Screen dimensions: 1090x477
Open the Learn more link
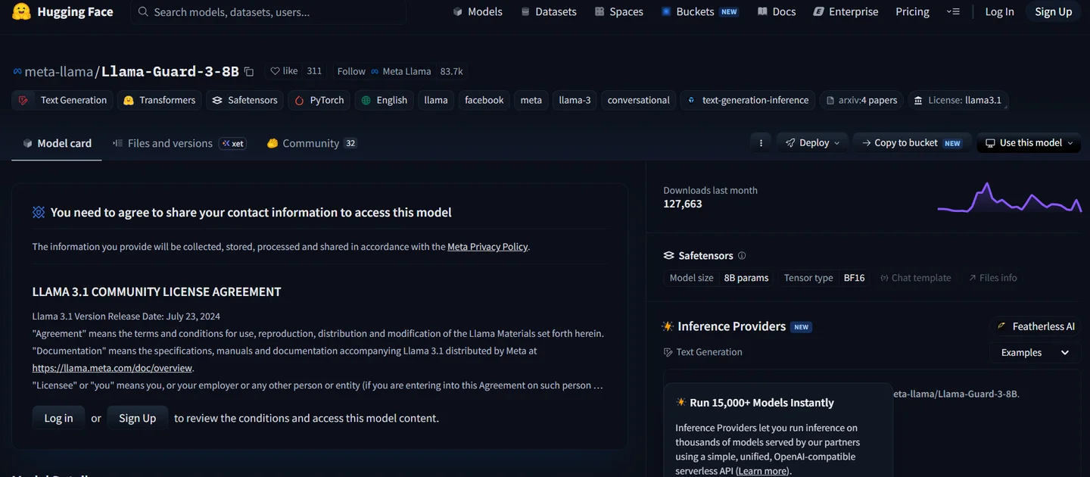click(762, 471)
